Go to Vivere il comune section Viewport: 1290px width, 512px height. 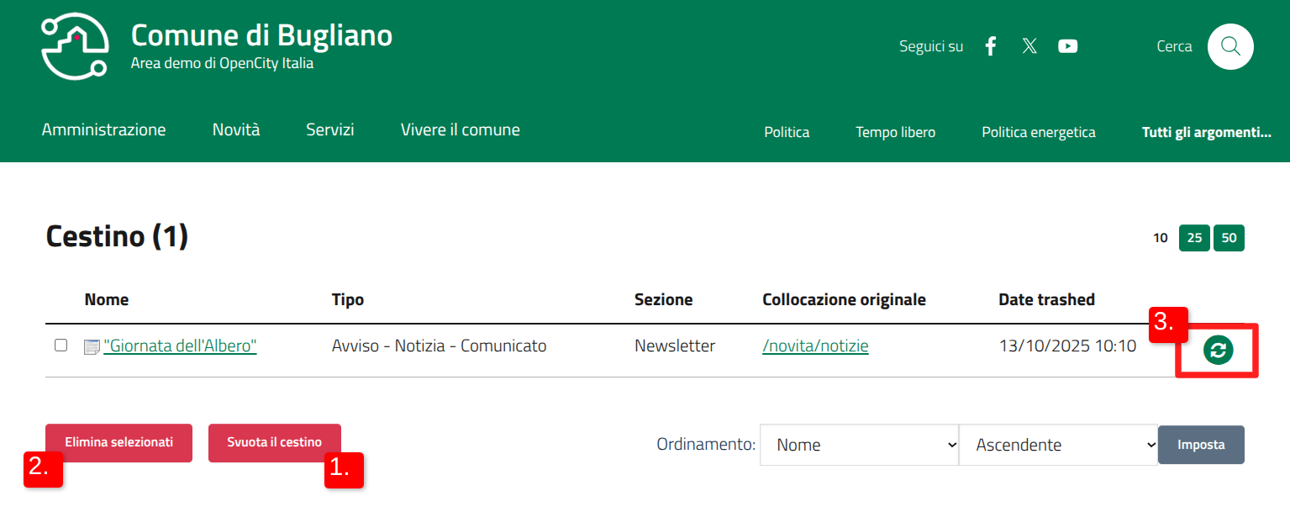tap(460, 129)
